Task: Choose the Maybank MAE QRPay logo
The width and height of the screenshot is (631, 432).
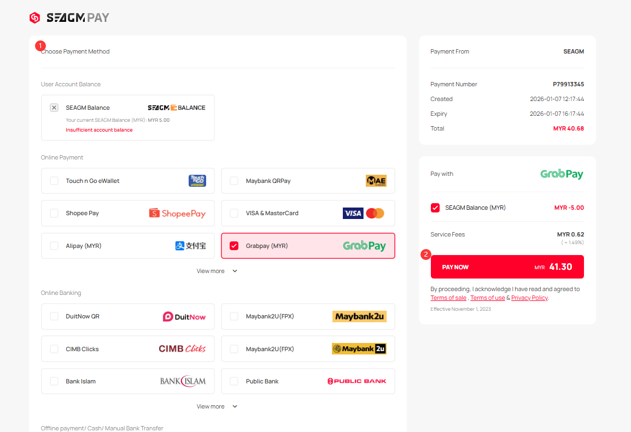Action: pyautogui.click(x=376, y=181)
